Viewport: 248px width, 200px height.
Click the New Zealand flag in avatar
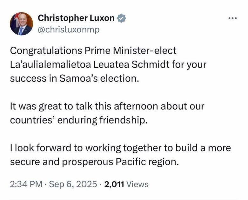tap(16, 18)
